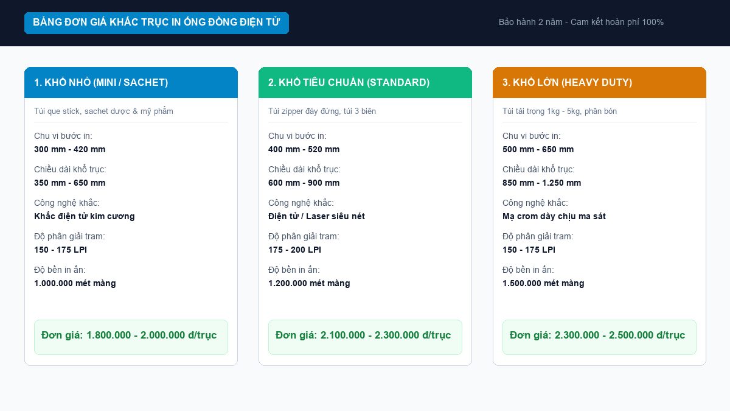Click the subtitle 'Túi tải trọng 1kg - 5kg, phân bón'
This screenshot has height=411, width=730.
(x=560, y=111)
